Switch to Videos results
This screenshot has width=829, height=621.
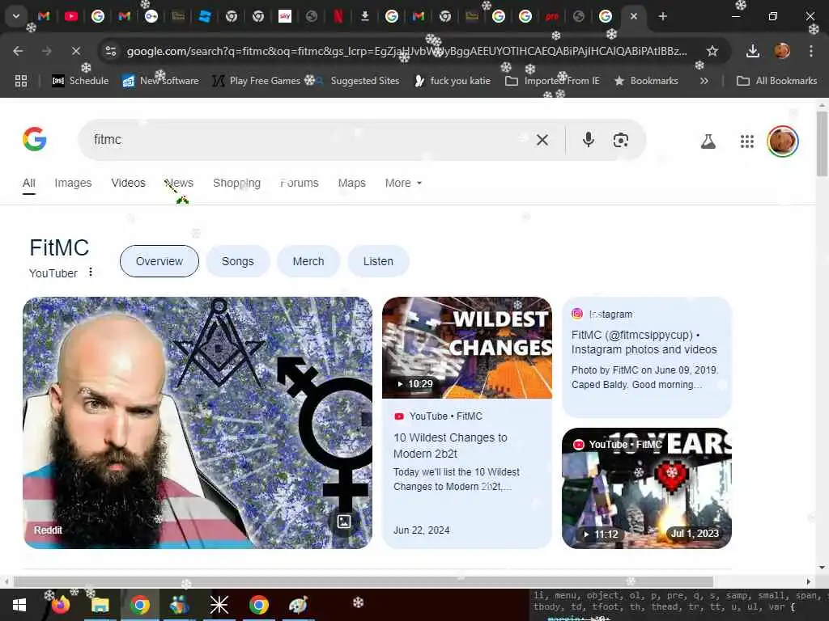coord(128,184)
